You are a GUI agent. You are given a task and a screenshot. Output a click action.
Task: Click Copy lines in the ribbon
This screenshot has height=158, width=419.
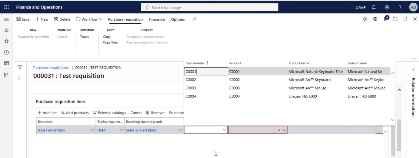(110, 42)
